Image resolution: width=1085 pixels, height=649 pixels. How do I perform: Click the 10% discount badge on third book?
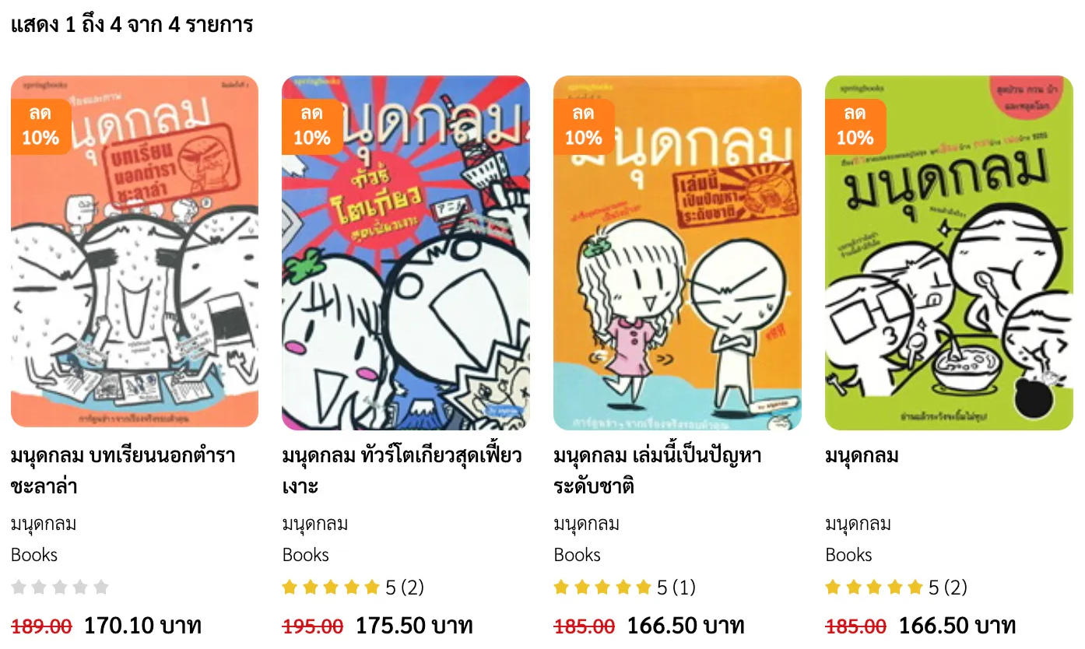click(584, 127)
